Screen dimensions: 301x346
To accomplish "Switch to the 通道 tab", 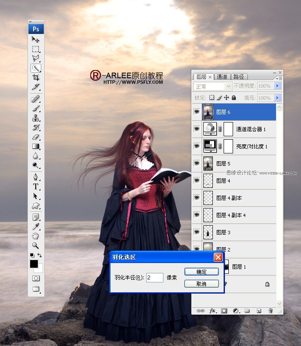I will pyautogui.click(x=222, y=77).
